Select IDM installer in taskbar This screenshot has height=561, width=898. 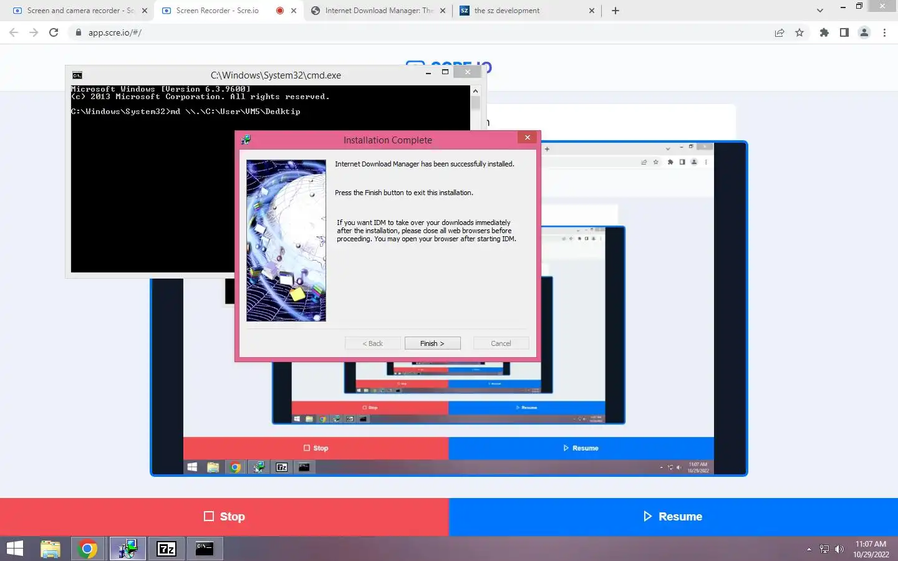click(128, 549)
